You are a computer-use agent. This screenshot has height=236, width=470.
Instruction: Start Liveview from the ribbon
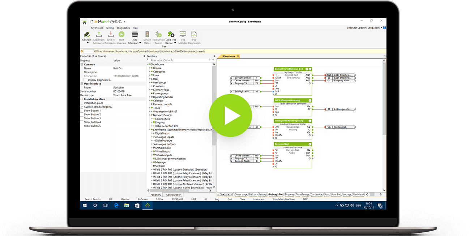tap(121, 34)
